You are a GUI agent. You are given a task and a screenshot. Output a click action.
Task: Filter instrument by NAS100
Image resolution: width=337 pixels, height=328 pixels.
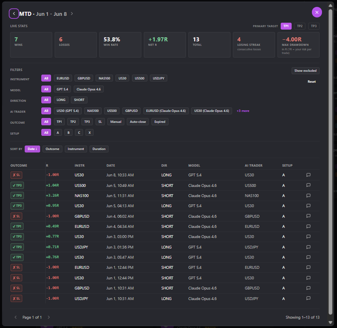(x=105, y=78)
